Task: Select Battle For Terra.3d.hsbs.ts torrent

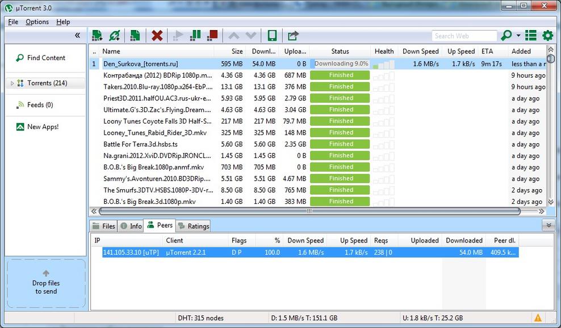Action: (x=318, y=144)
